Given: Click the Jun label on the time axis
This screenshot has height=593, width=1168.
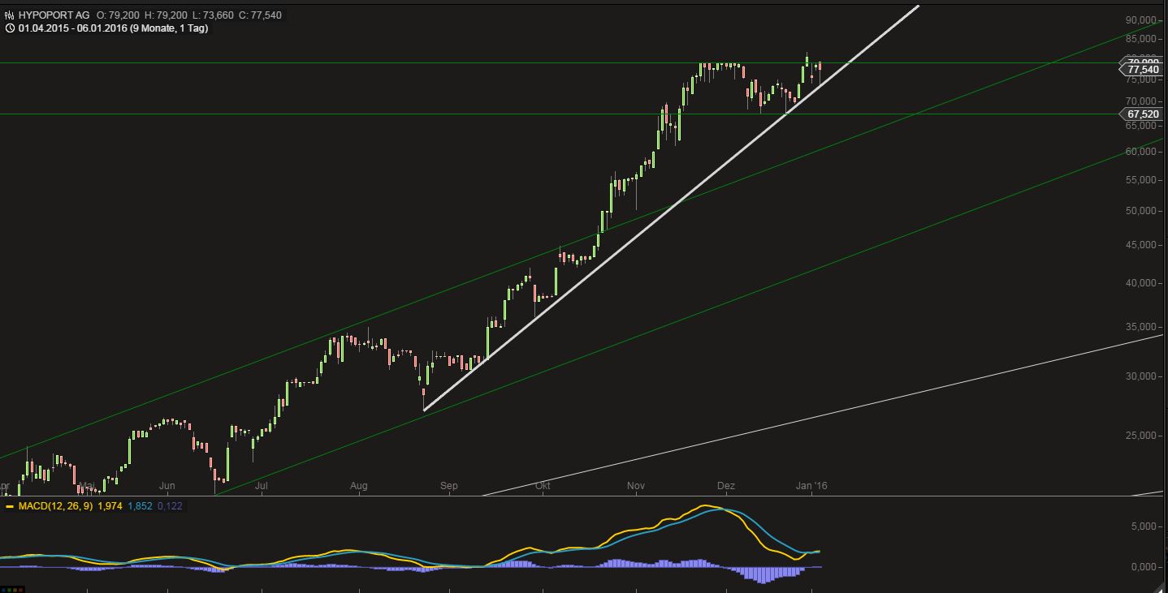Looking at the screenshot, I should (167, 487).
